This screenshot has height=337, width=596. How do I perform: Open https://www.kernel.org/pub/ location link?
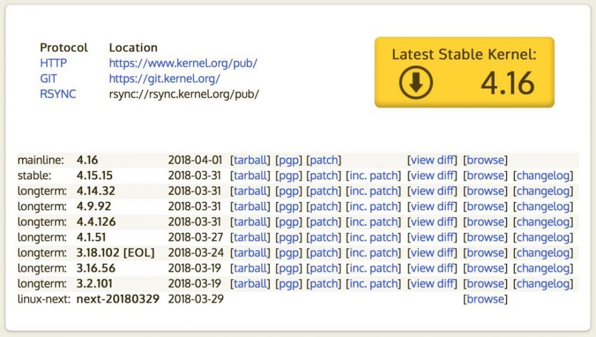pos(183,63)
